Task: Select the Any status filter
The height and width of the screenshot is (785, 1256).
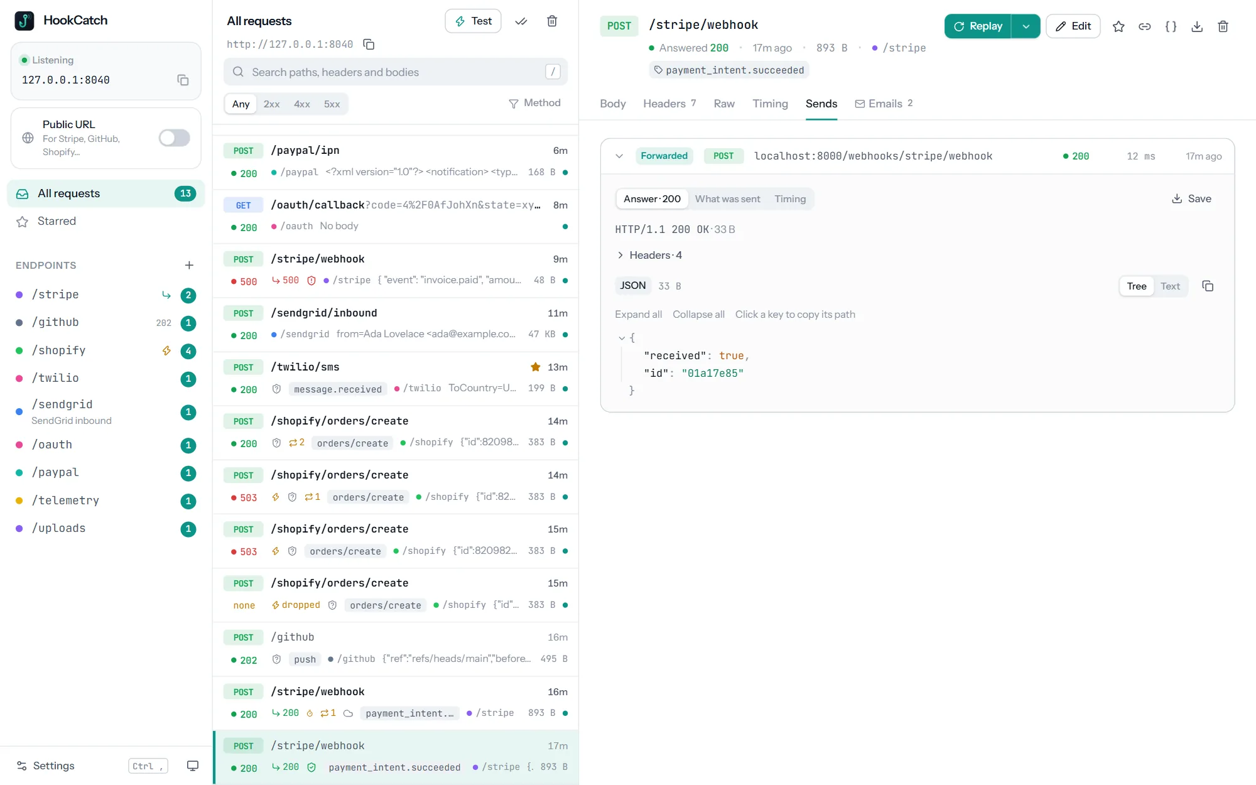Action: (241, 104)
